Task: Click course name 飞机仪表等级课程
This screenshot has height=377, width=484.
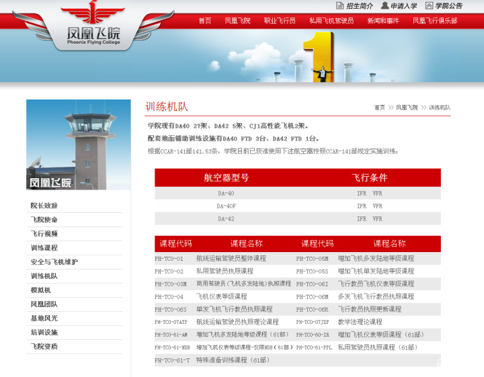Action: point(222,296)
